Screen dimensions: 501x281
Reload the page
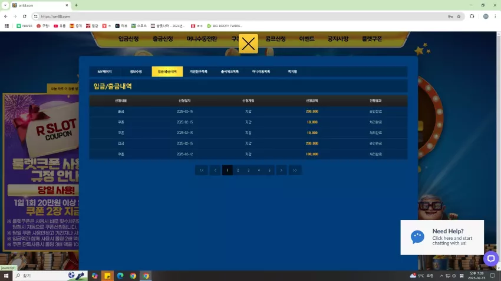(24, 16)
